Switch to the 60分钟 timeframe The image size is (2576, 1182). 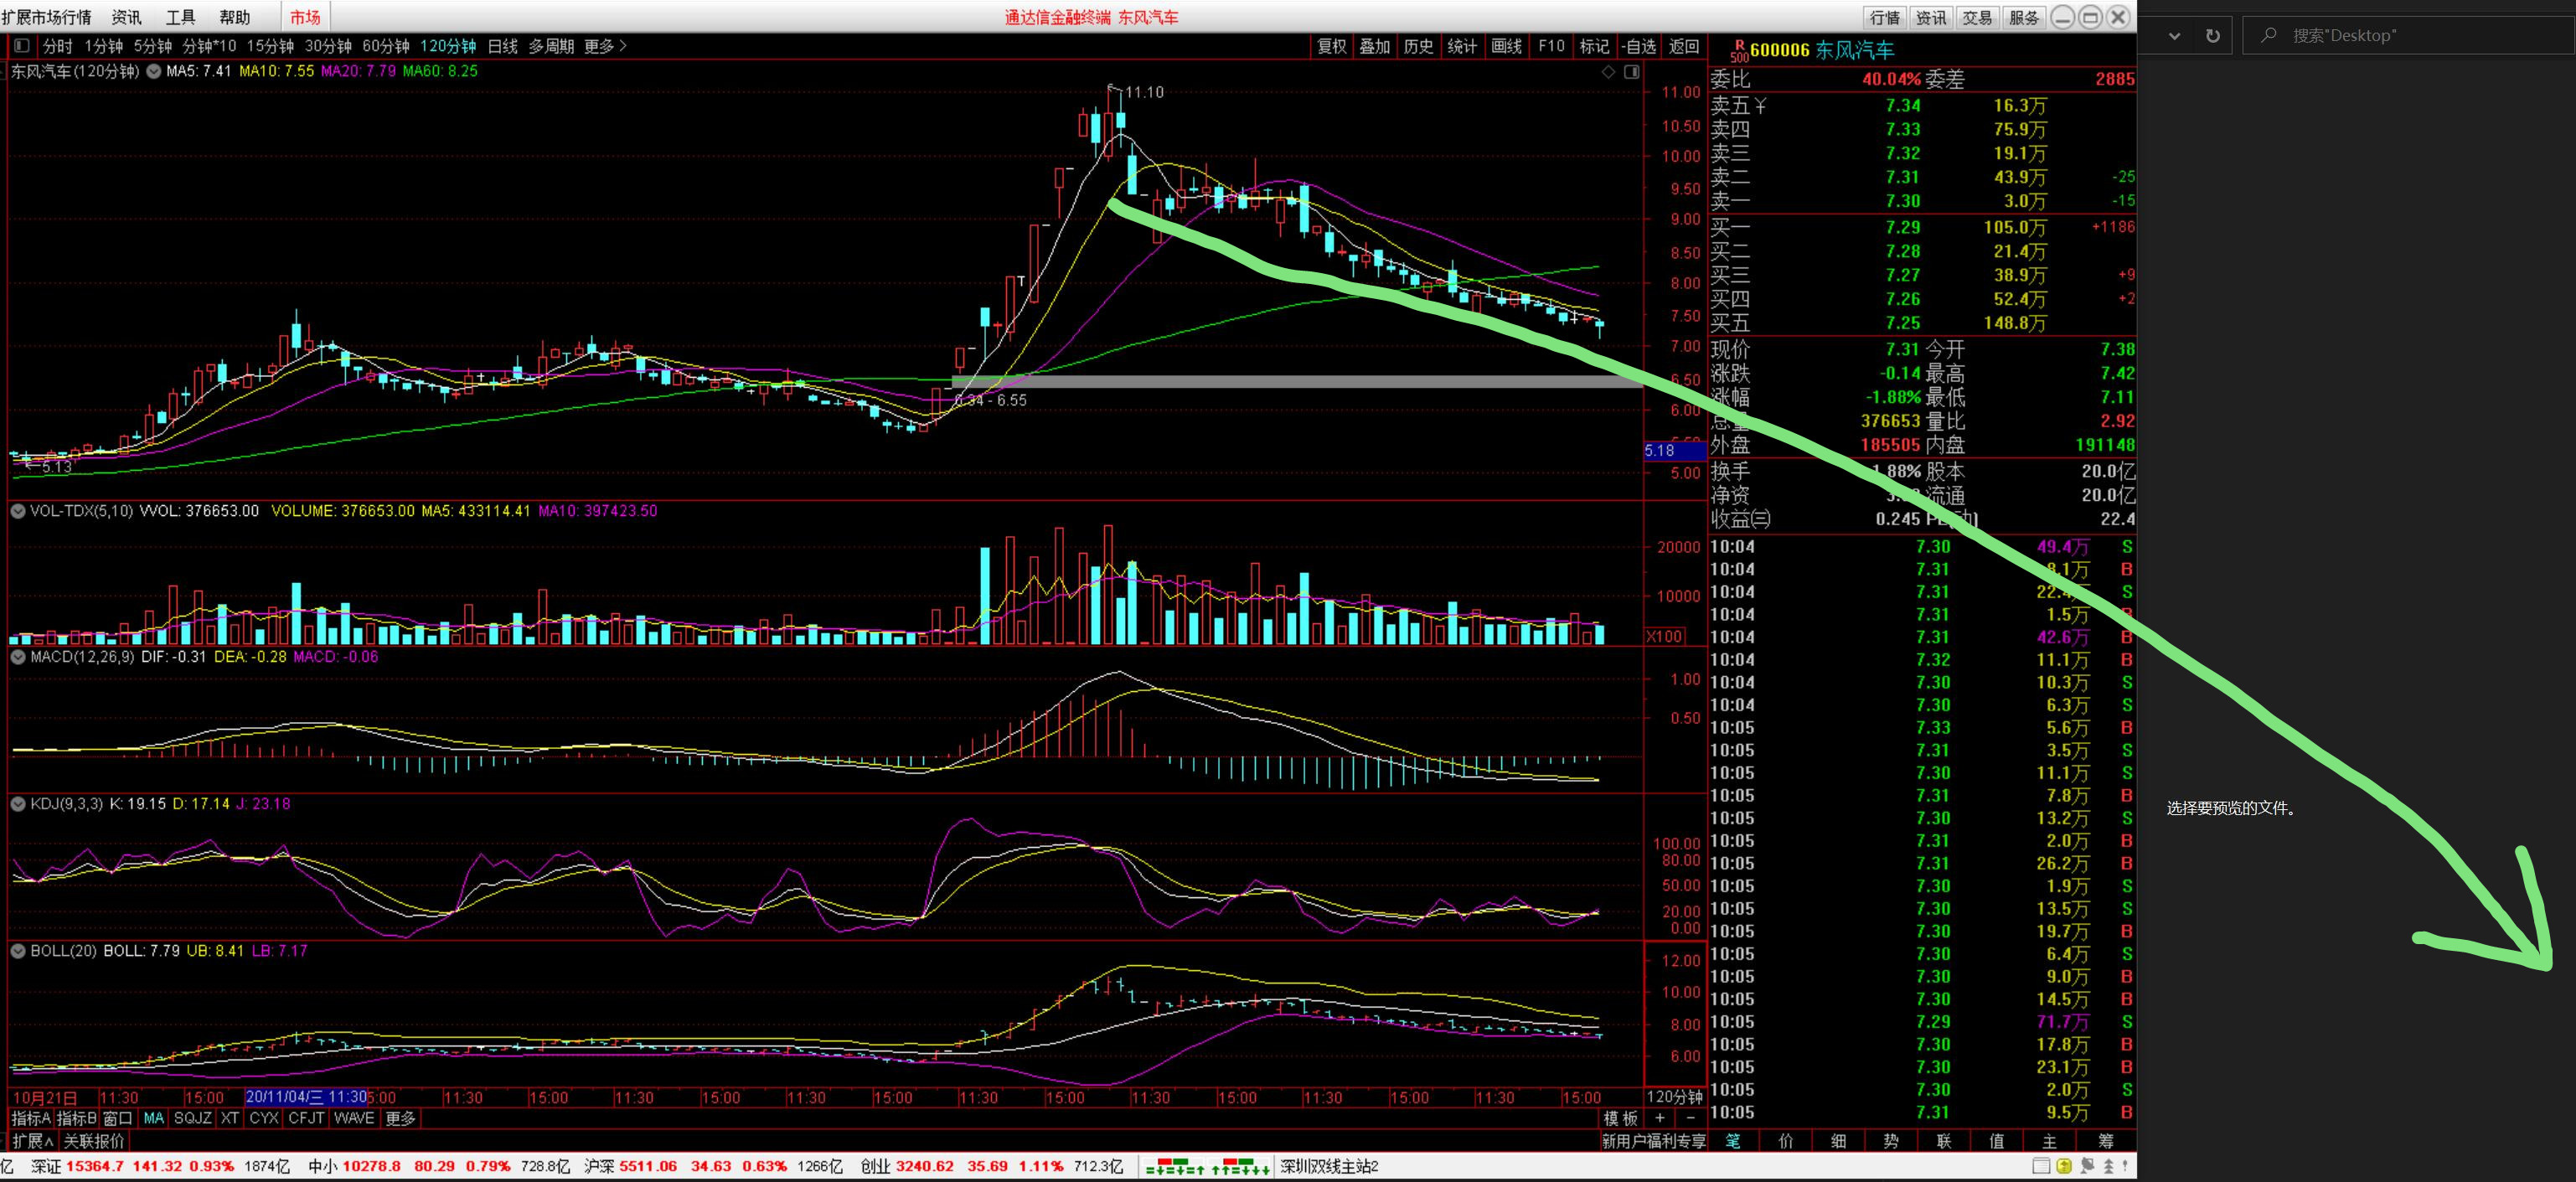coord(385,46)
